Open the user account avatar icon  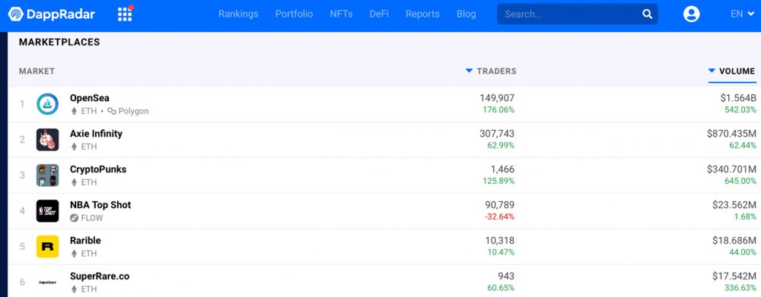pyautogui.click(x=691, y=14)
